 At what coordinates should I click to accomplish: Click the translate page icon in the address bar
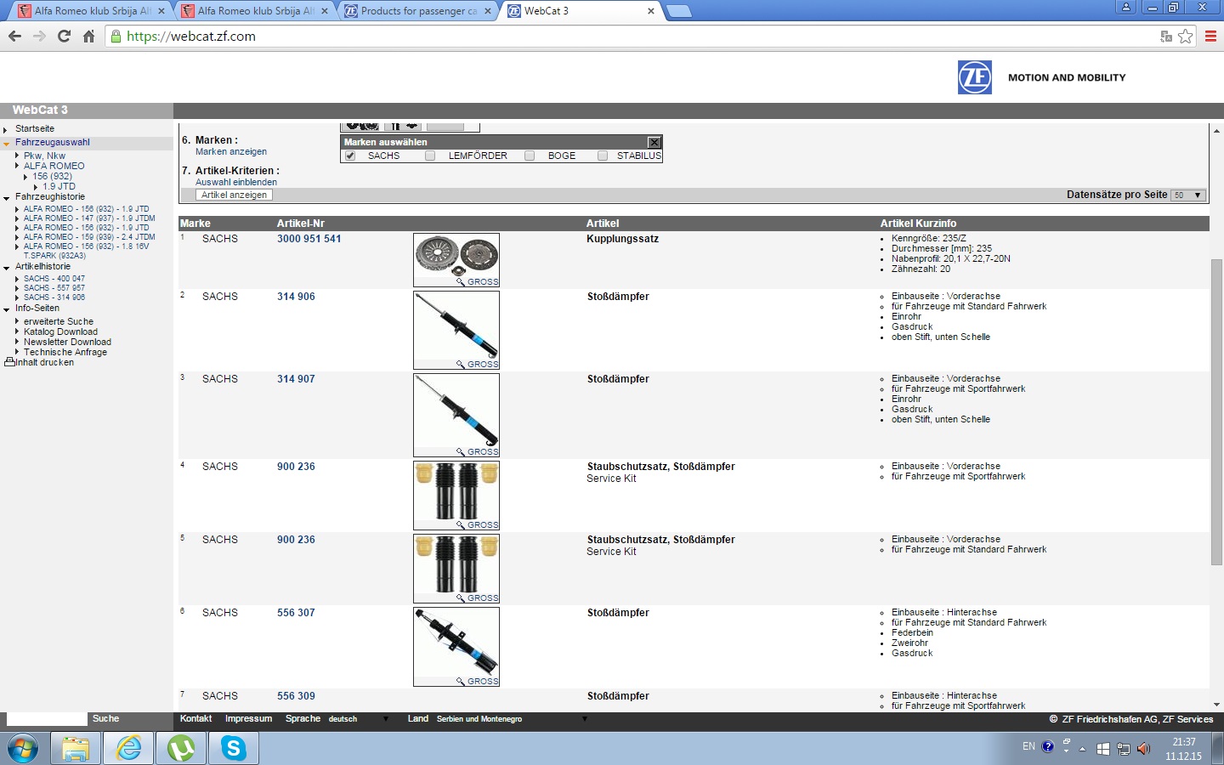1166,37
